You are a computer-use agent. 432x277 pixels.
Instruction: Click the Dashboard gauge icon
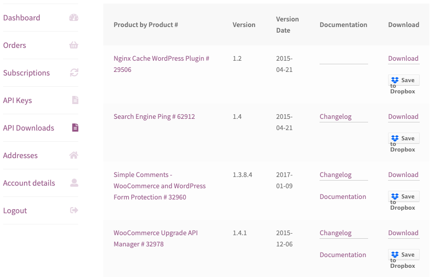point(74,18)
